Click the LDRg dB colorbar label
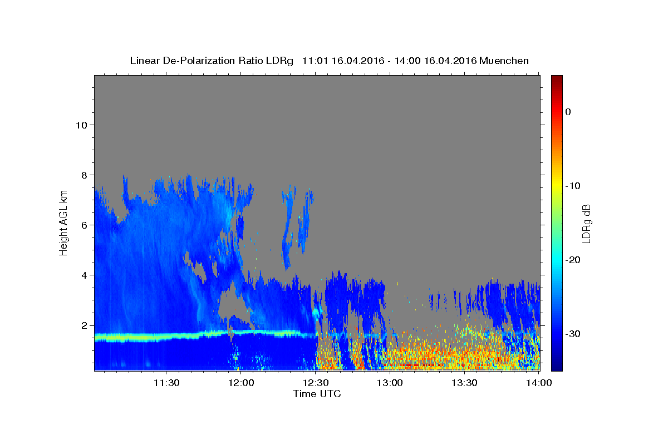This screenshot has height=445, width=668. click(586, 223)
